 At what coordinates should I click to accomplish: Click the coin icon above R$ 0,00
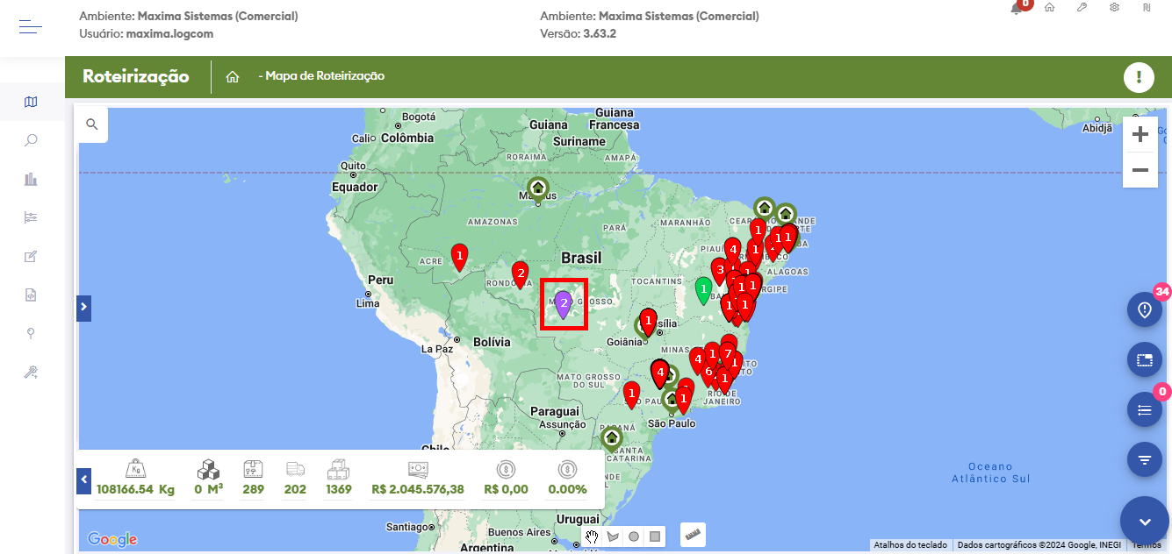(506, 469)
